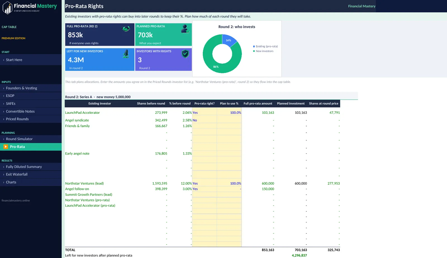The width and height of the screenshot is (447, 258).
Task: Select 'Summit Growth Partners (lead)' investor name
Action: 89,195
